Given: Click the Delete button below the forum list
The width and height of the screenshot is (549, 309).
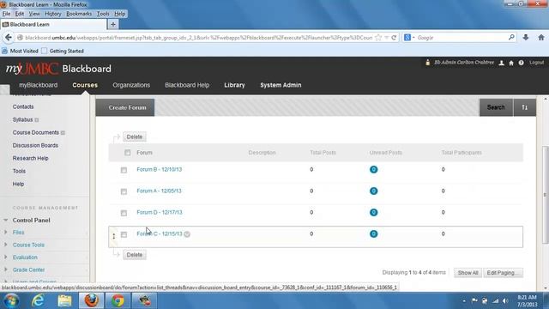Looking at the screenshot, I should 135,255.
